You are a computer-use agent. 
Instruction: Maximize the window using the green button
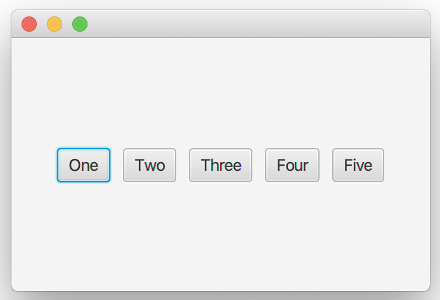pos(80,24)
